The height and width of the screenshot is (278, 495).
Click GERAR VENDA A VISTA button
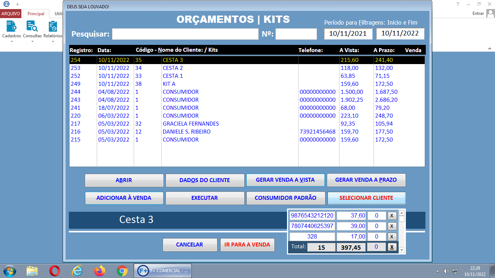coord(285,180)
